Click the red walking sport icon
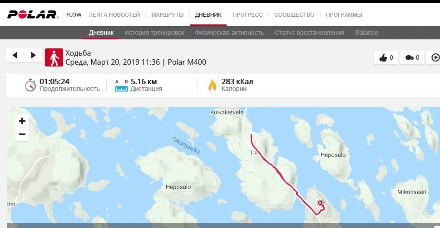440x228 pixels. [54, 57]
